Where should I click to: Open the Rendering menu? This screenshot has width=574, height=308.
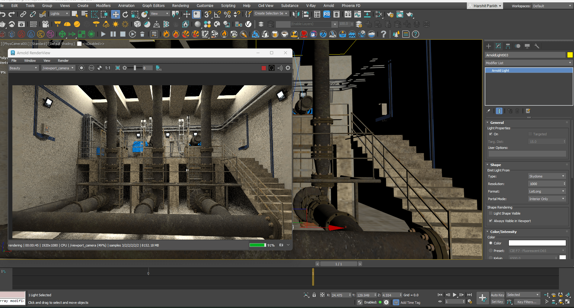tap(180, 5)
